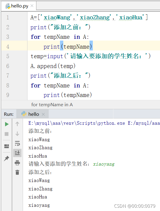Click 'xiaoZhang' string in line 1
Image resolution: width=160 pixels, height=211 pixels.
click(x=95, y=18)
